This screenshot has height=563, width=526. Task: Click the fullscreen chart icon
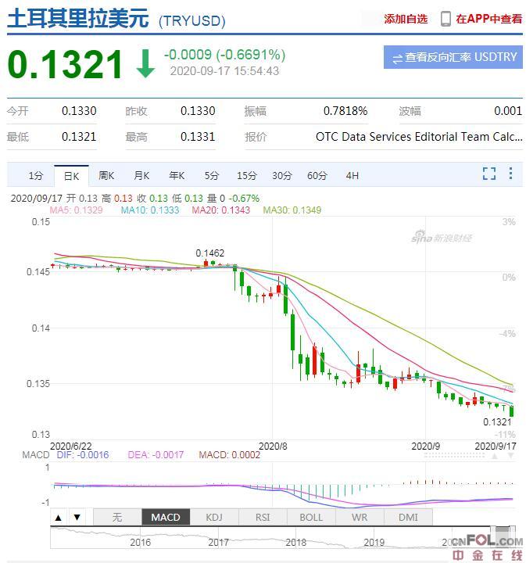coord(489,174)
